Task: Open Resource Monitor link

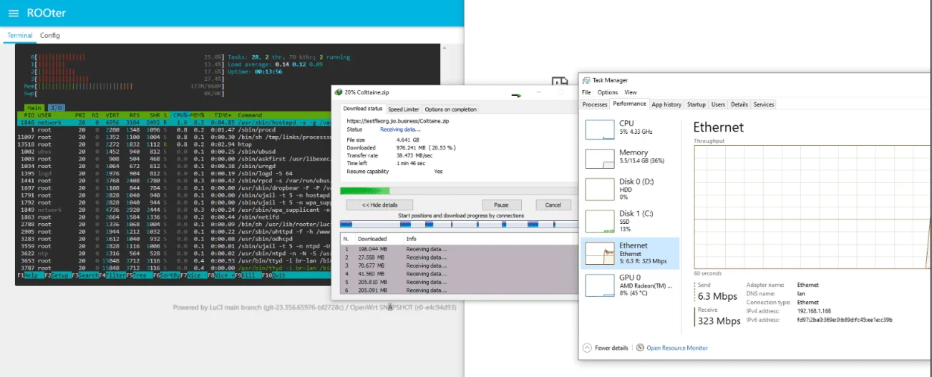Action: pyautogui.click(x=677, y=348)
